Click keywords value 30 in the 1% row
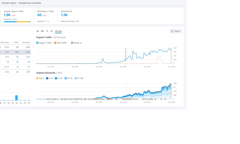 tap(28, 62)
